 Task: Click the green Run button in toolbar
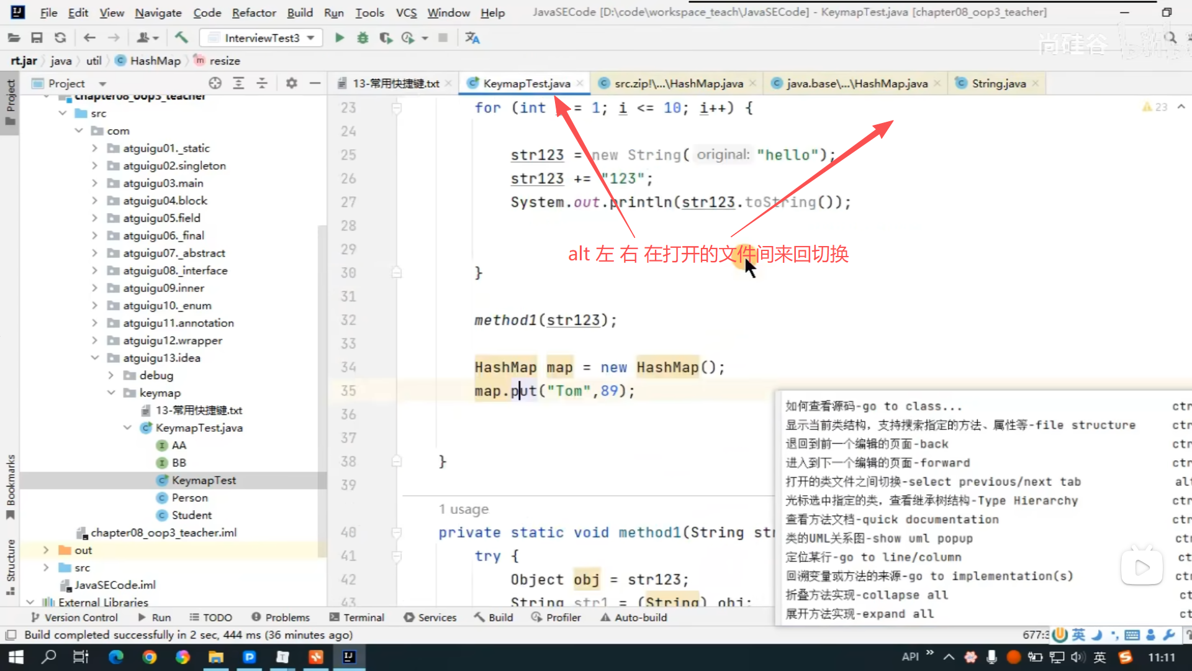pyautogui.click(x=339, y=38)
